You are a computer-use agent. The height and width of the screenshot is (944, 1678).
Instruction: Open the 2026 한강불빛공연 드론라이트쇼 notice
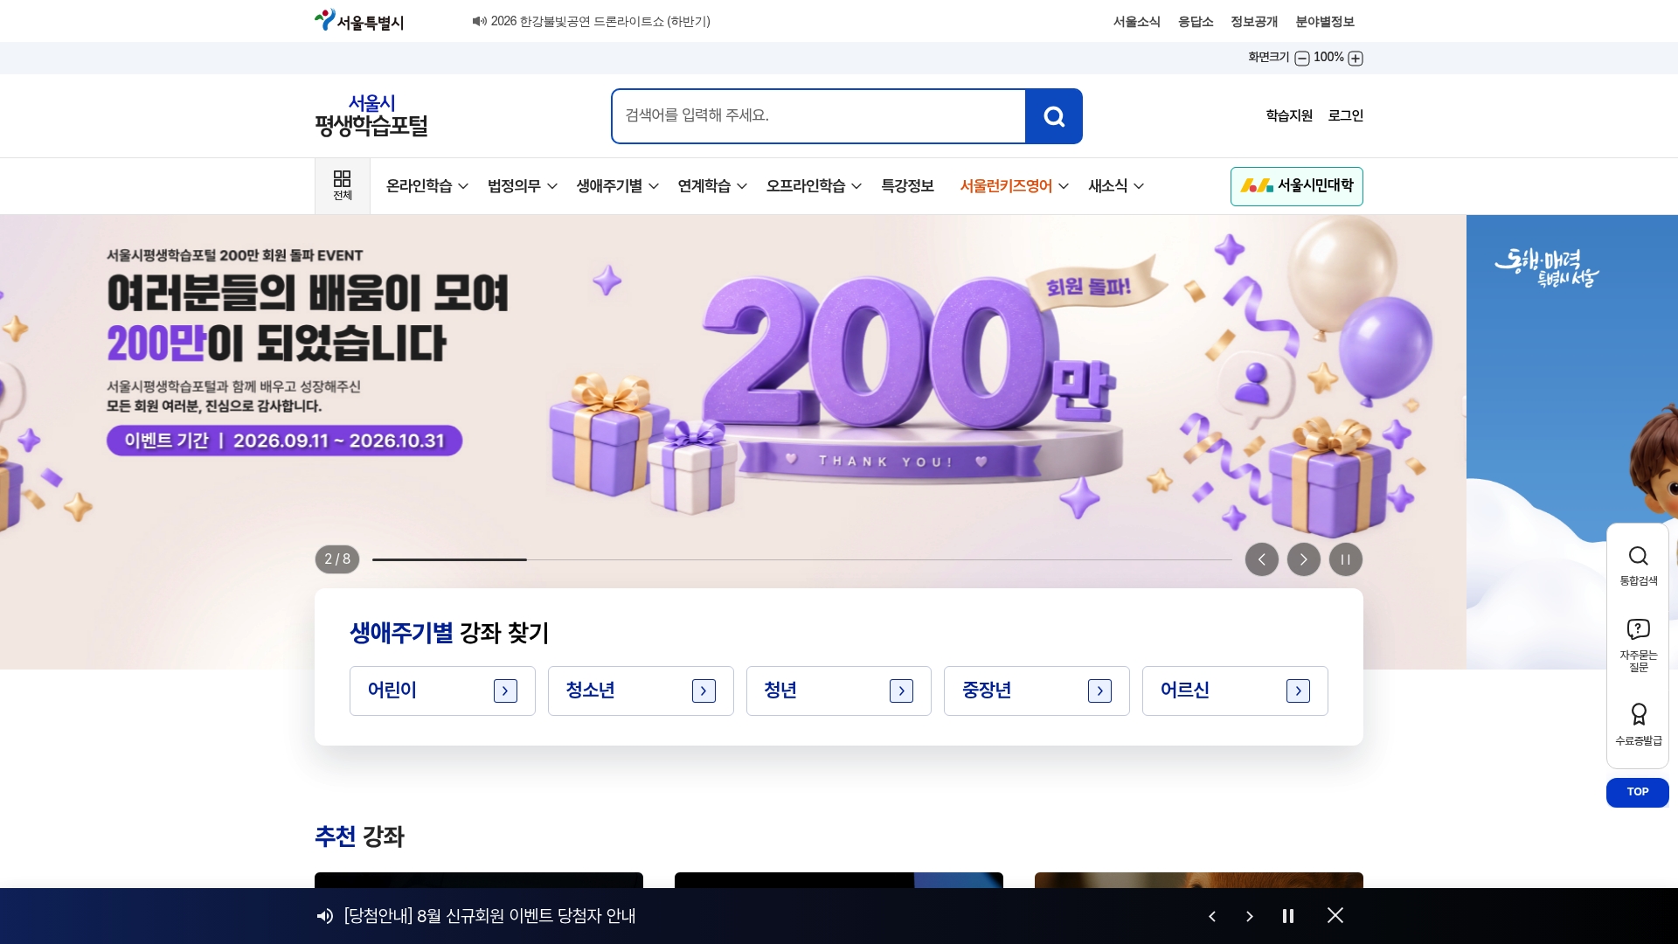tap(600, 21)
